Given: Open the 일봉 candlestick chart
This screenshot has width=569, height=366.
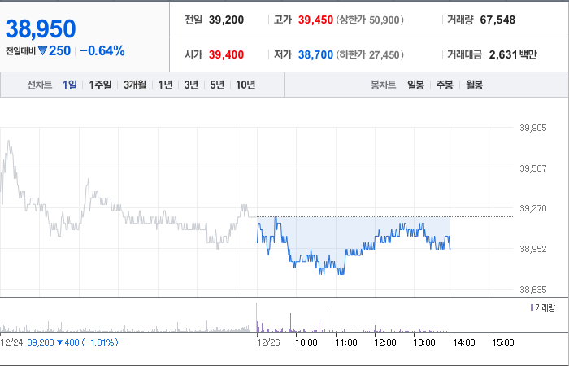Looking at the screenshot, I should (415, 85).
